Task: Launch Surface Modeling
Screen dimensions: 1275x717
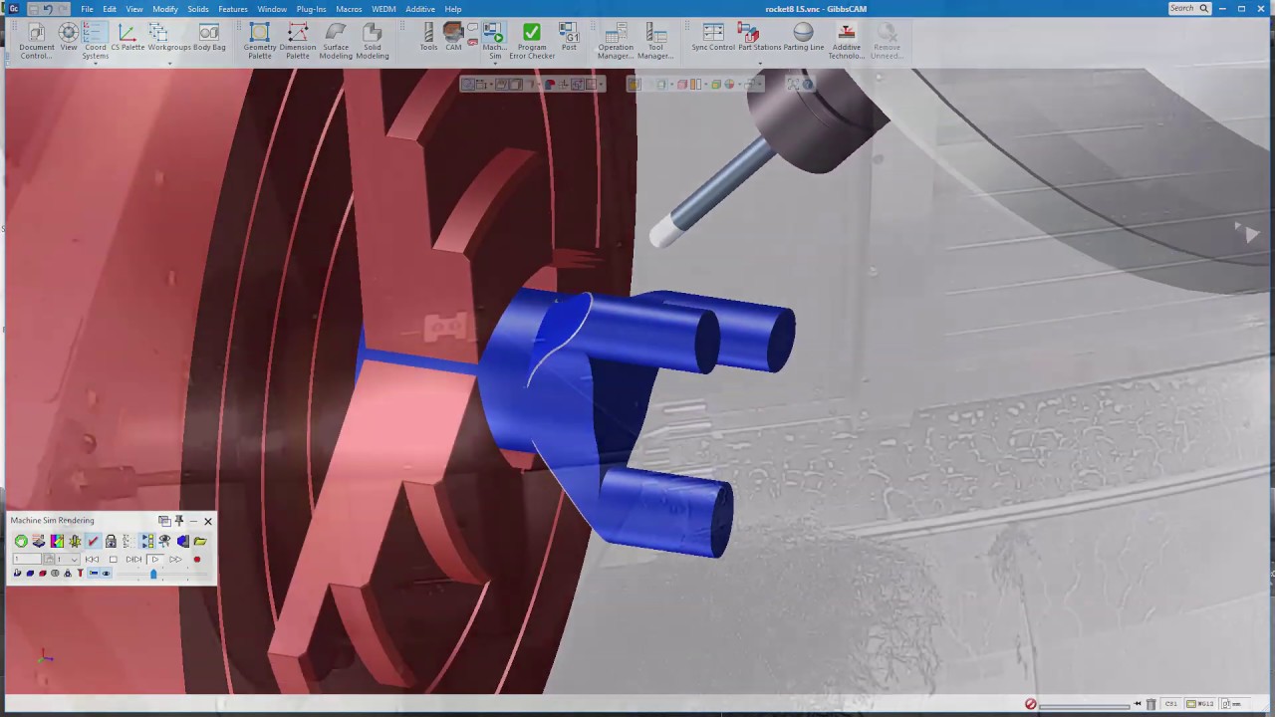Action: click(336, 41)
